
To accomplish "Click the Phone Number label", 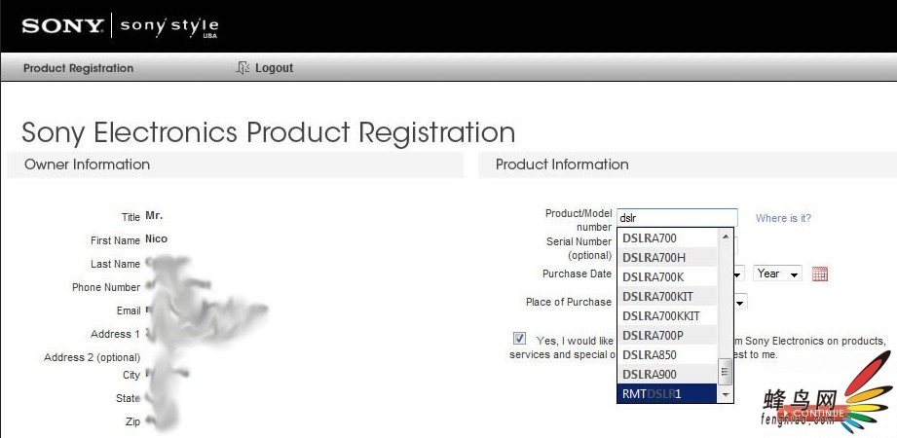I will (106, 287).
